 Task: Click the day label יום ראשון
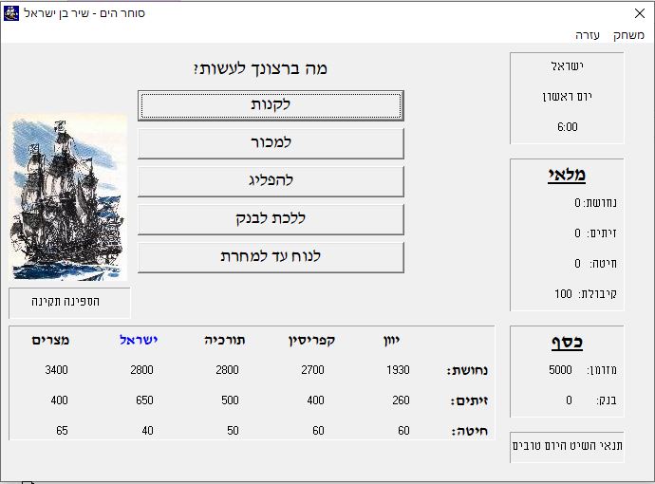tap(567, 97)
